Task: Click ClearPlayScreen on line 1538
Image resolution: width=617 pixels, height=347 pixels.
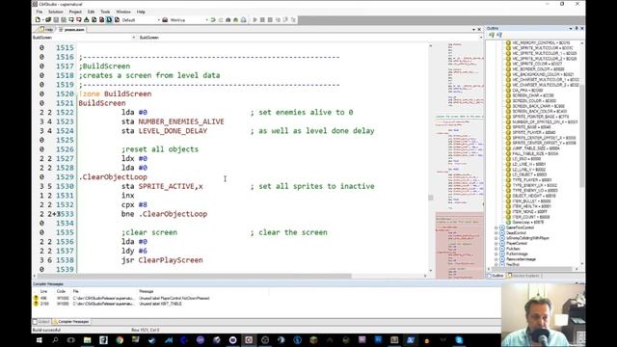Action: pyautogui.click(x=171, y=260)
